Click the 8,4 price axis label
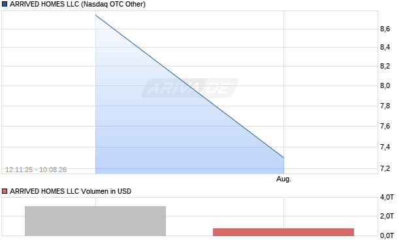Screen dimensions: 405x242 pos(385,47)
